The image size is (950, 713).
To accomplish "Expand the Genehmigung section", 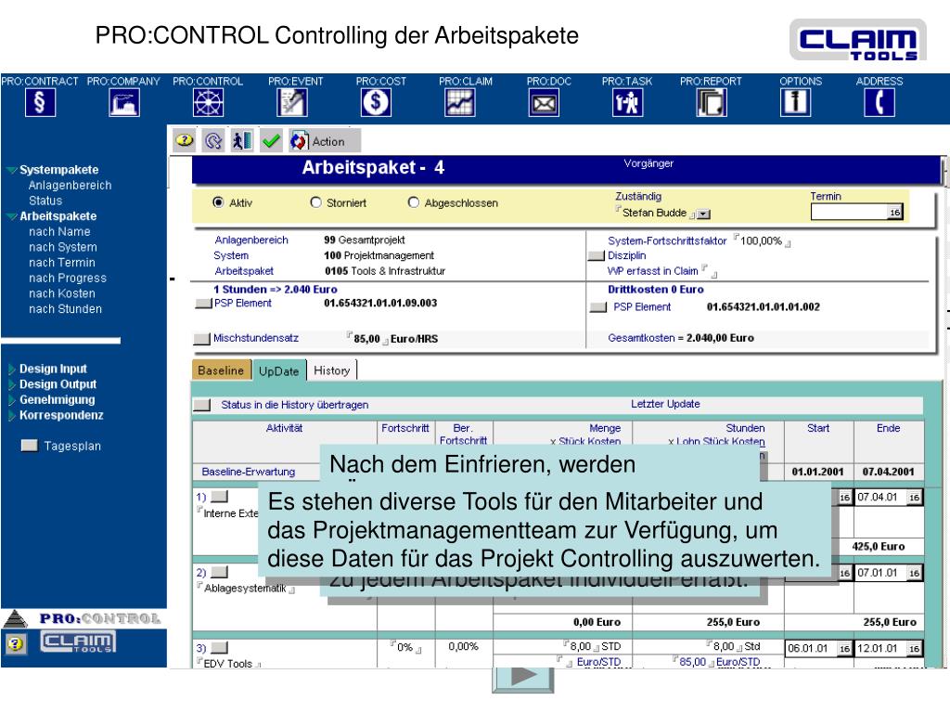I will click(11, 400).
